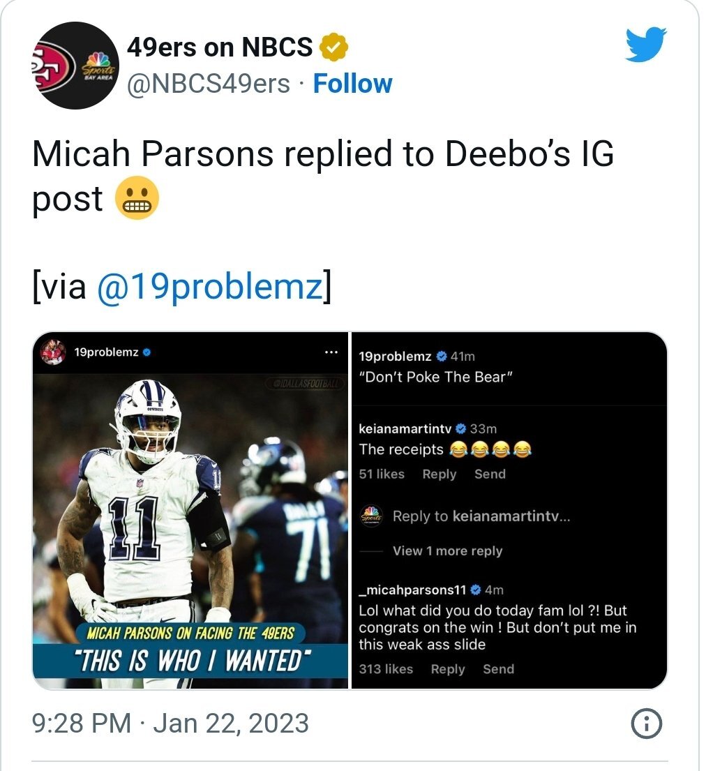Viewport: 706px width, 771px height.
Task: Open the 49ers on NBCS profile avatar
Action: click(x=76, y=66)
